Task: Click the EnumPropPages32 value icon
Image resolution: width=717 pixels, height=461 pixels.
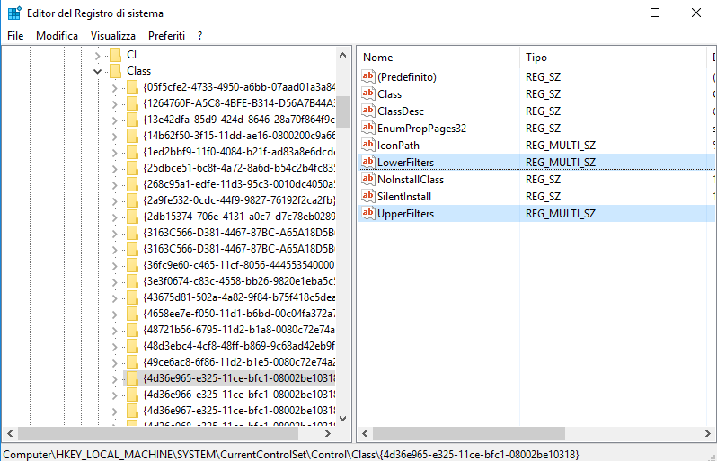Action: [x=368, y=128]
